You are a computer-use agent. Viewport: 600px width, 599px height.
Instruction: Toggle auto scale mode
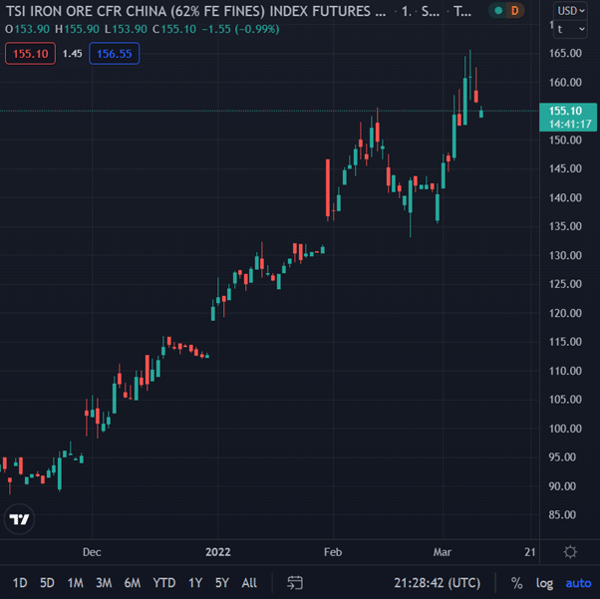pos(578,583)
